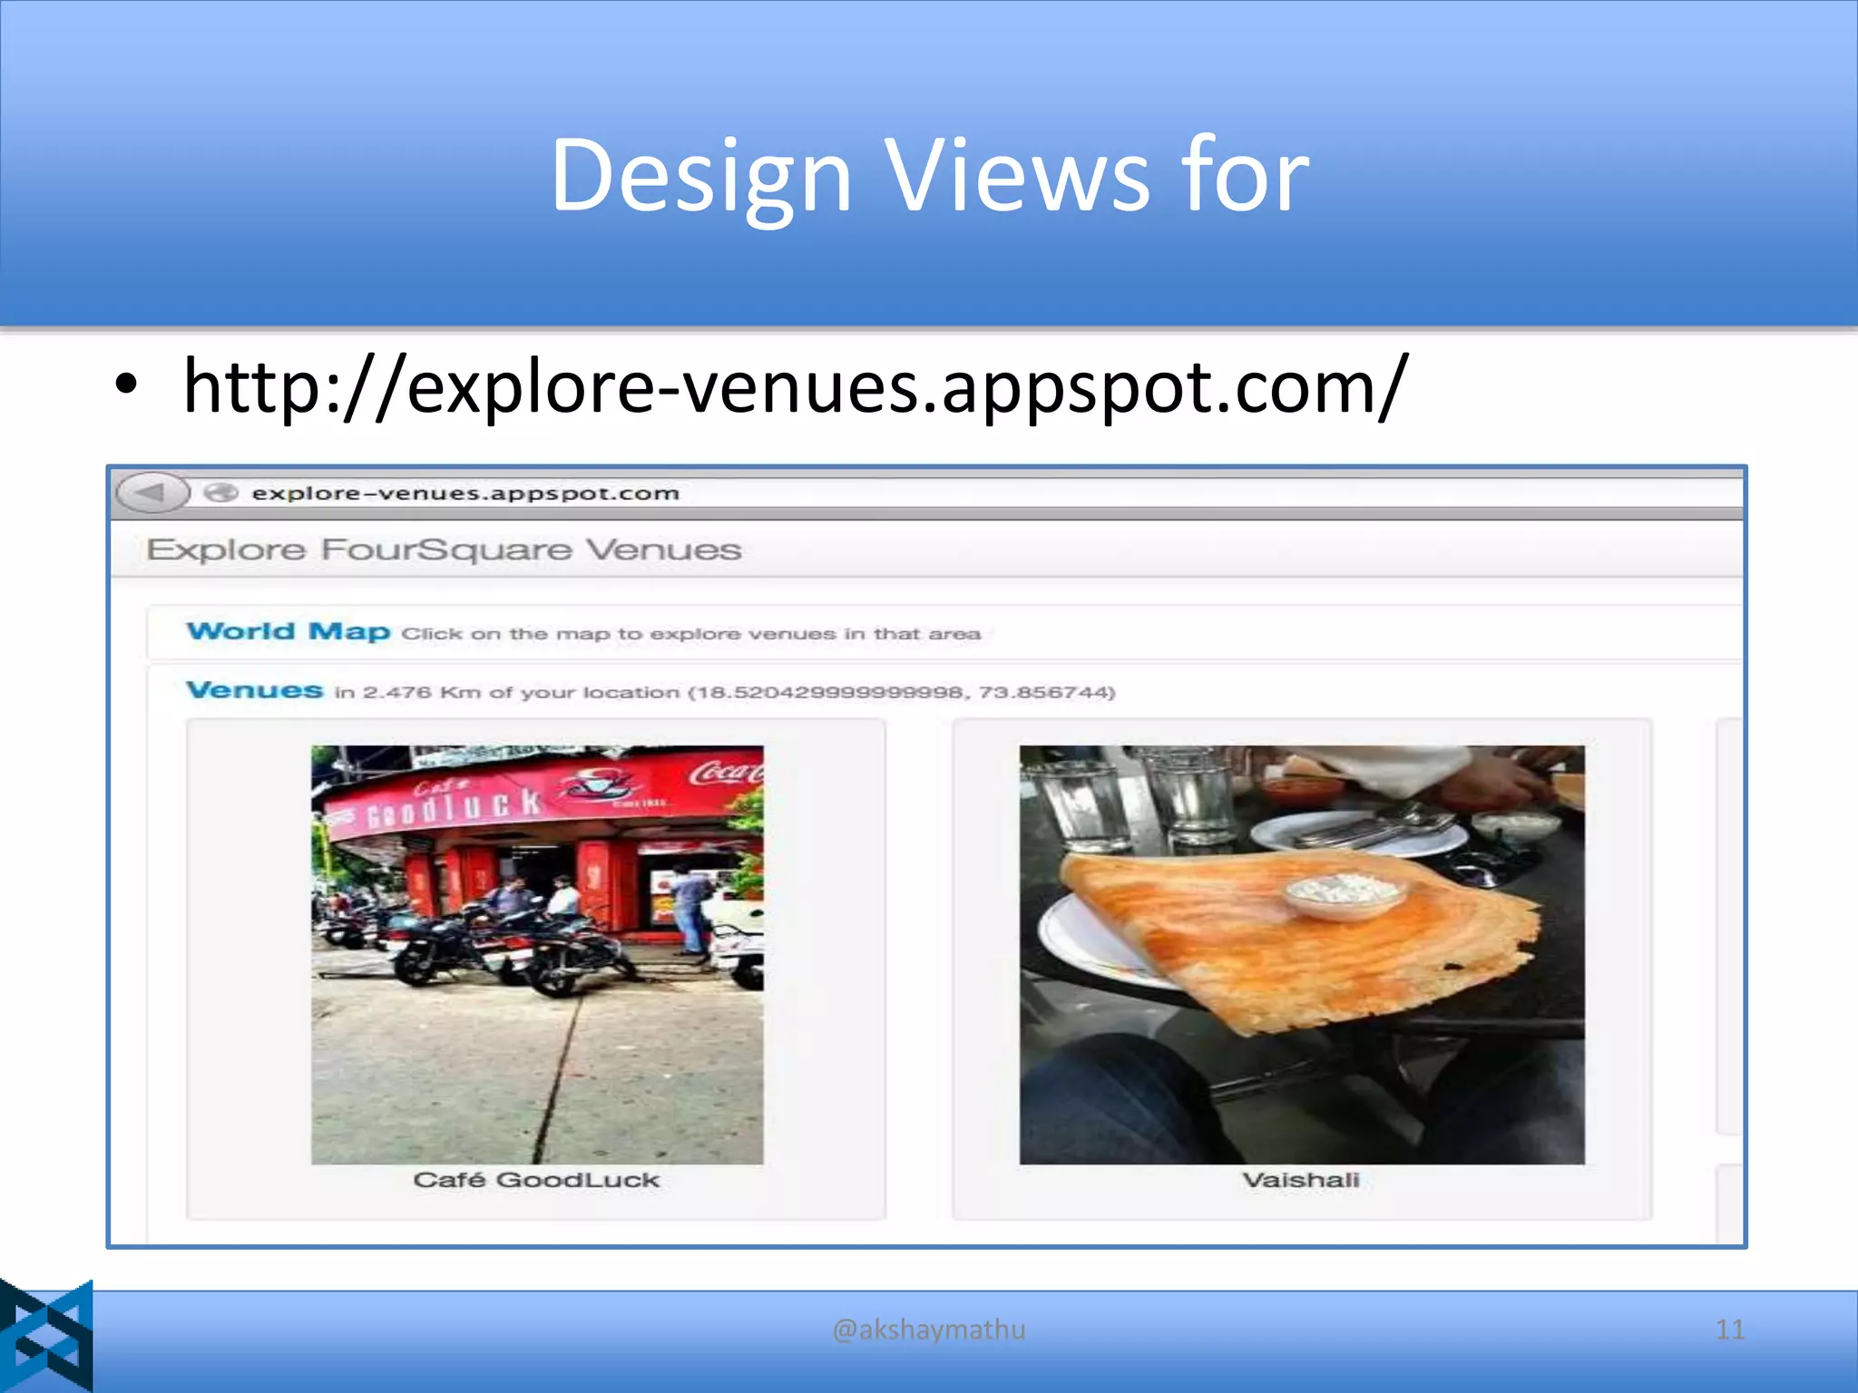The width and height of the screenshot is (1858, 1393).
Task: Click the Café GoodLuck caption label
Action: click(535, 1180)
